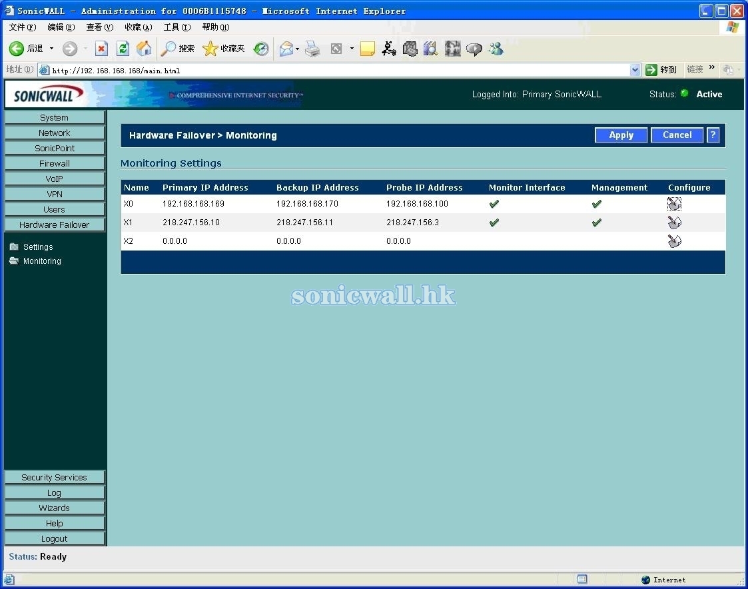Toggle X1 Management checkmark

[x=596, y=223]
